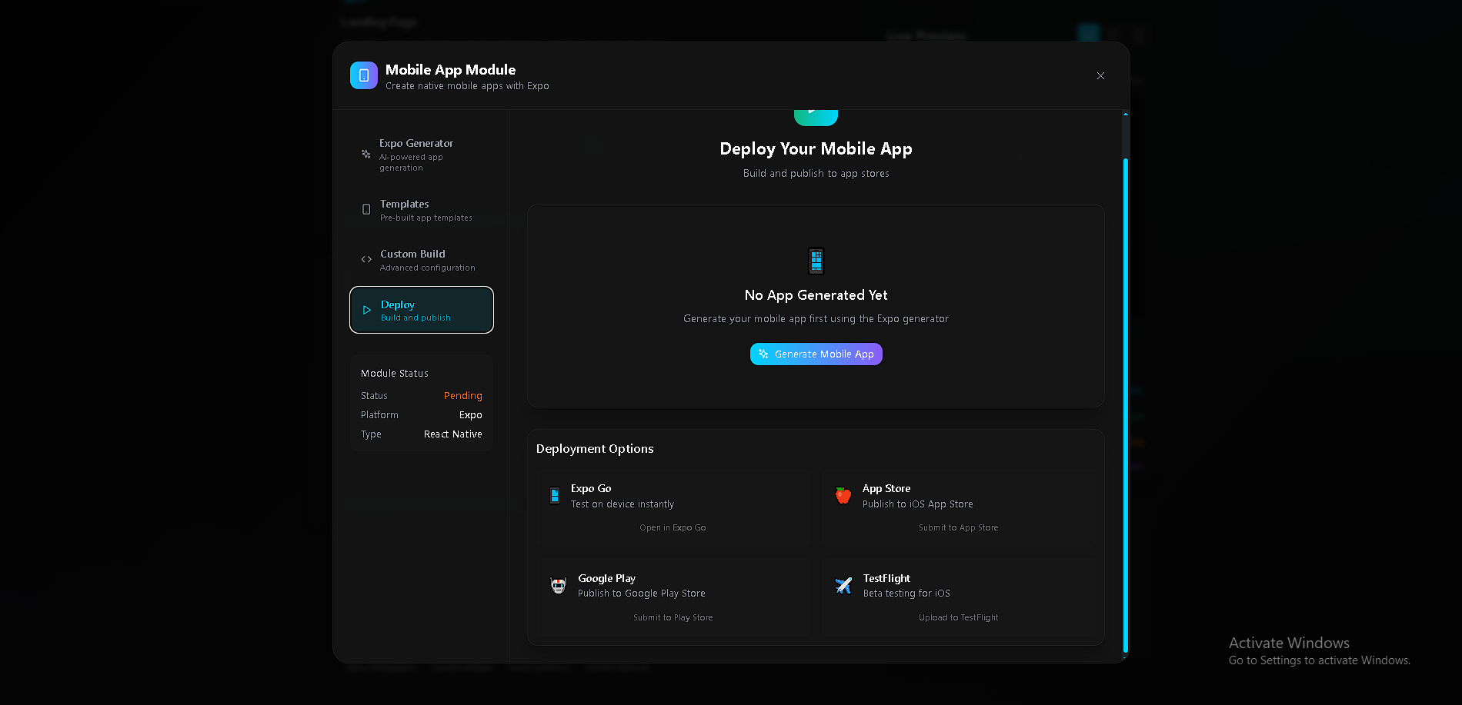The width and height of the screenshot is (1462, 705).
Task: Click the App Store apple icon
Action: point(843,496)
